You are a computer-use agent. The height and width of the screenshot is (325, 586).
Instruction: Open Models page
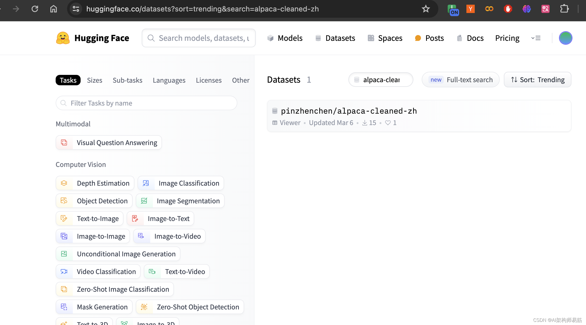tap(285, 38)
